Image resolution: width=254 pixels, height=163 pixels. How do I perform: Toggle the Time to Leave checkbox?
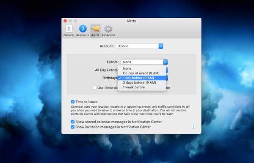click(73, 102)
